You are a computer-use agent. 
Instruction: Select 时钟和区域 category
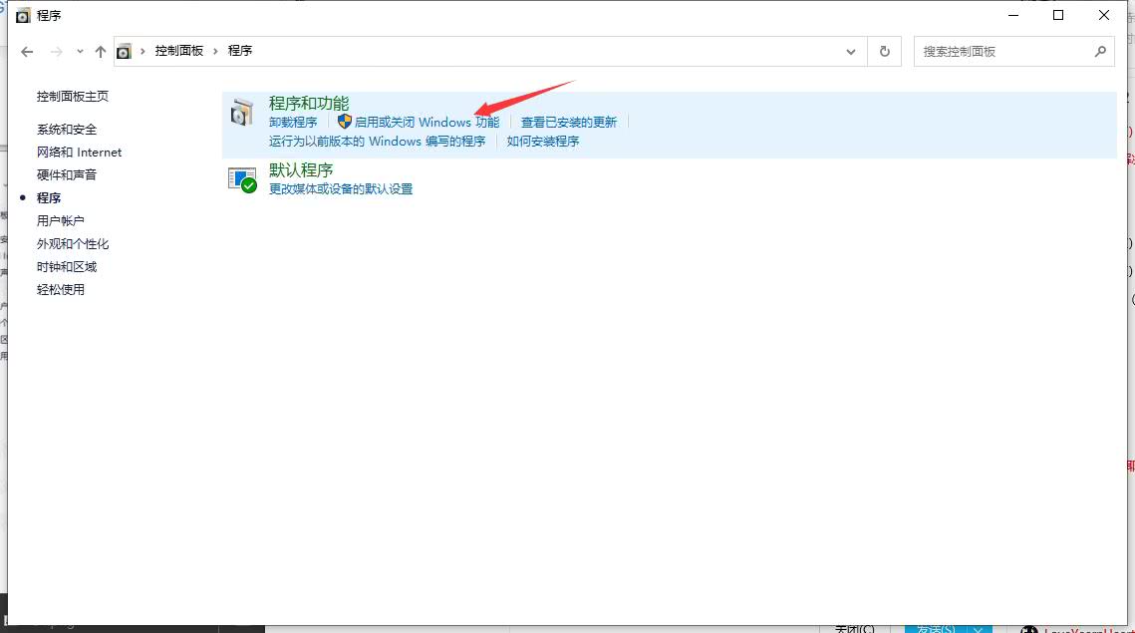tap(67, 266)
